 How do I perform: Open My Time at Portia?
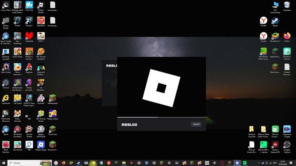tap(41, 116)
